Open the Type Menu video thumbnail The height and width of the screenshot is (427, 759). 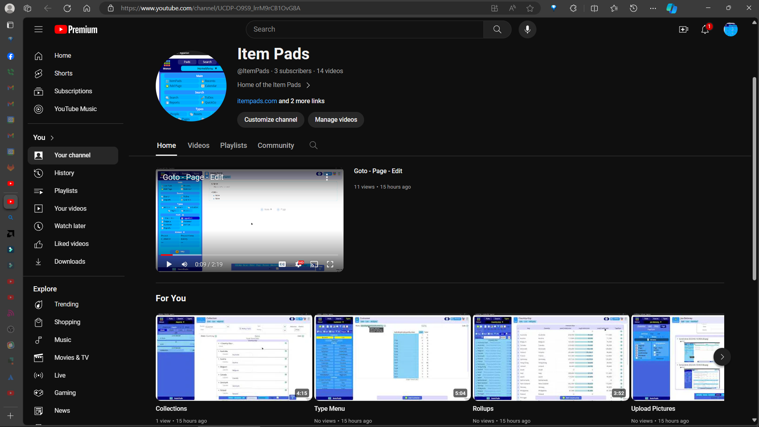point(392,357)
